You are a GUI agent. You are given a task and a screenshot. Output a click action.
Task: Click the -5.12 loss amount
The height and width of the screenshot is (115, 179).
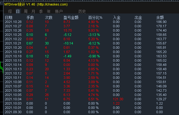pyautogui.click(x=67, y=35)
